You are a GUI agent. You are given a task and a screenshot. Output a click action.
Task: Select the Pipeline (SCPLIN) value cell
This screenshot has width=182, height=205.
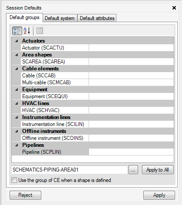[131, 152]
